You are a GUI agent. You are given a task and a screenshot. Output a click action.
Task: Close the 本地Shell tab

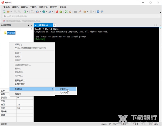[51, 25]
